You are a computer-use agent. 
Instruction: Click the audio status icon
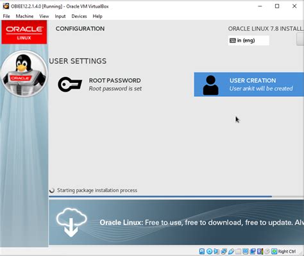pos(216,252)
